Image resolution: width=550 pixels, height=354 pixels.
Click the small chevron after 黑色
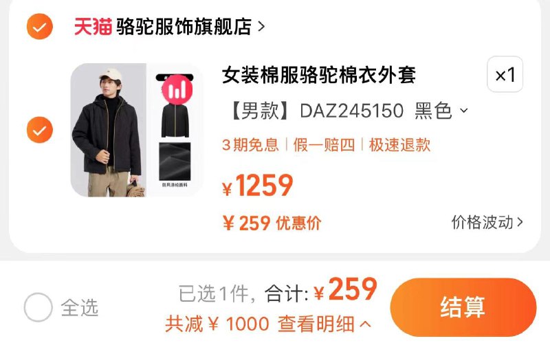[463, 111]
